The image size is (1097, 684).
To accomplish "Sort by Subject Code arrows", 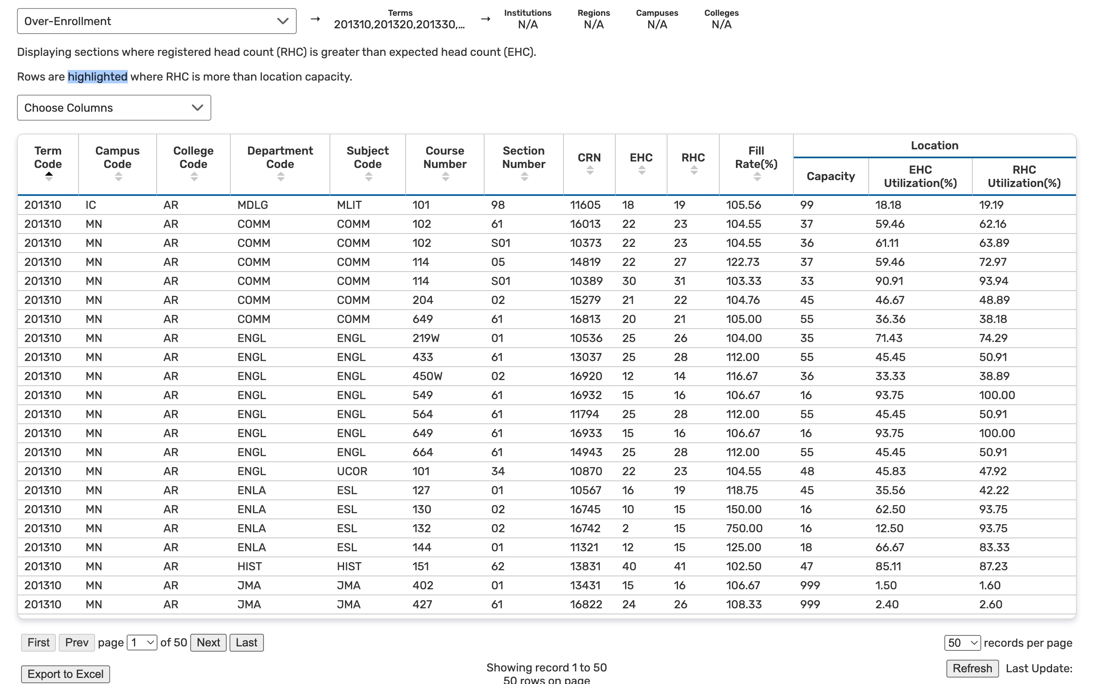I will point(368,177).
